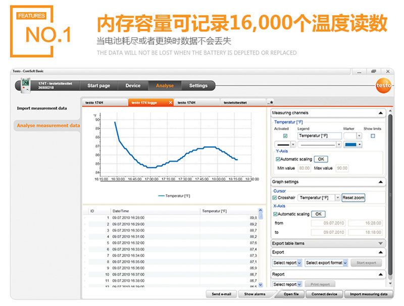Collapse the Export panel

click(x=381, y=252)
